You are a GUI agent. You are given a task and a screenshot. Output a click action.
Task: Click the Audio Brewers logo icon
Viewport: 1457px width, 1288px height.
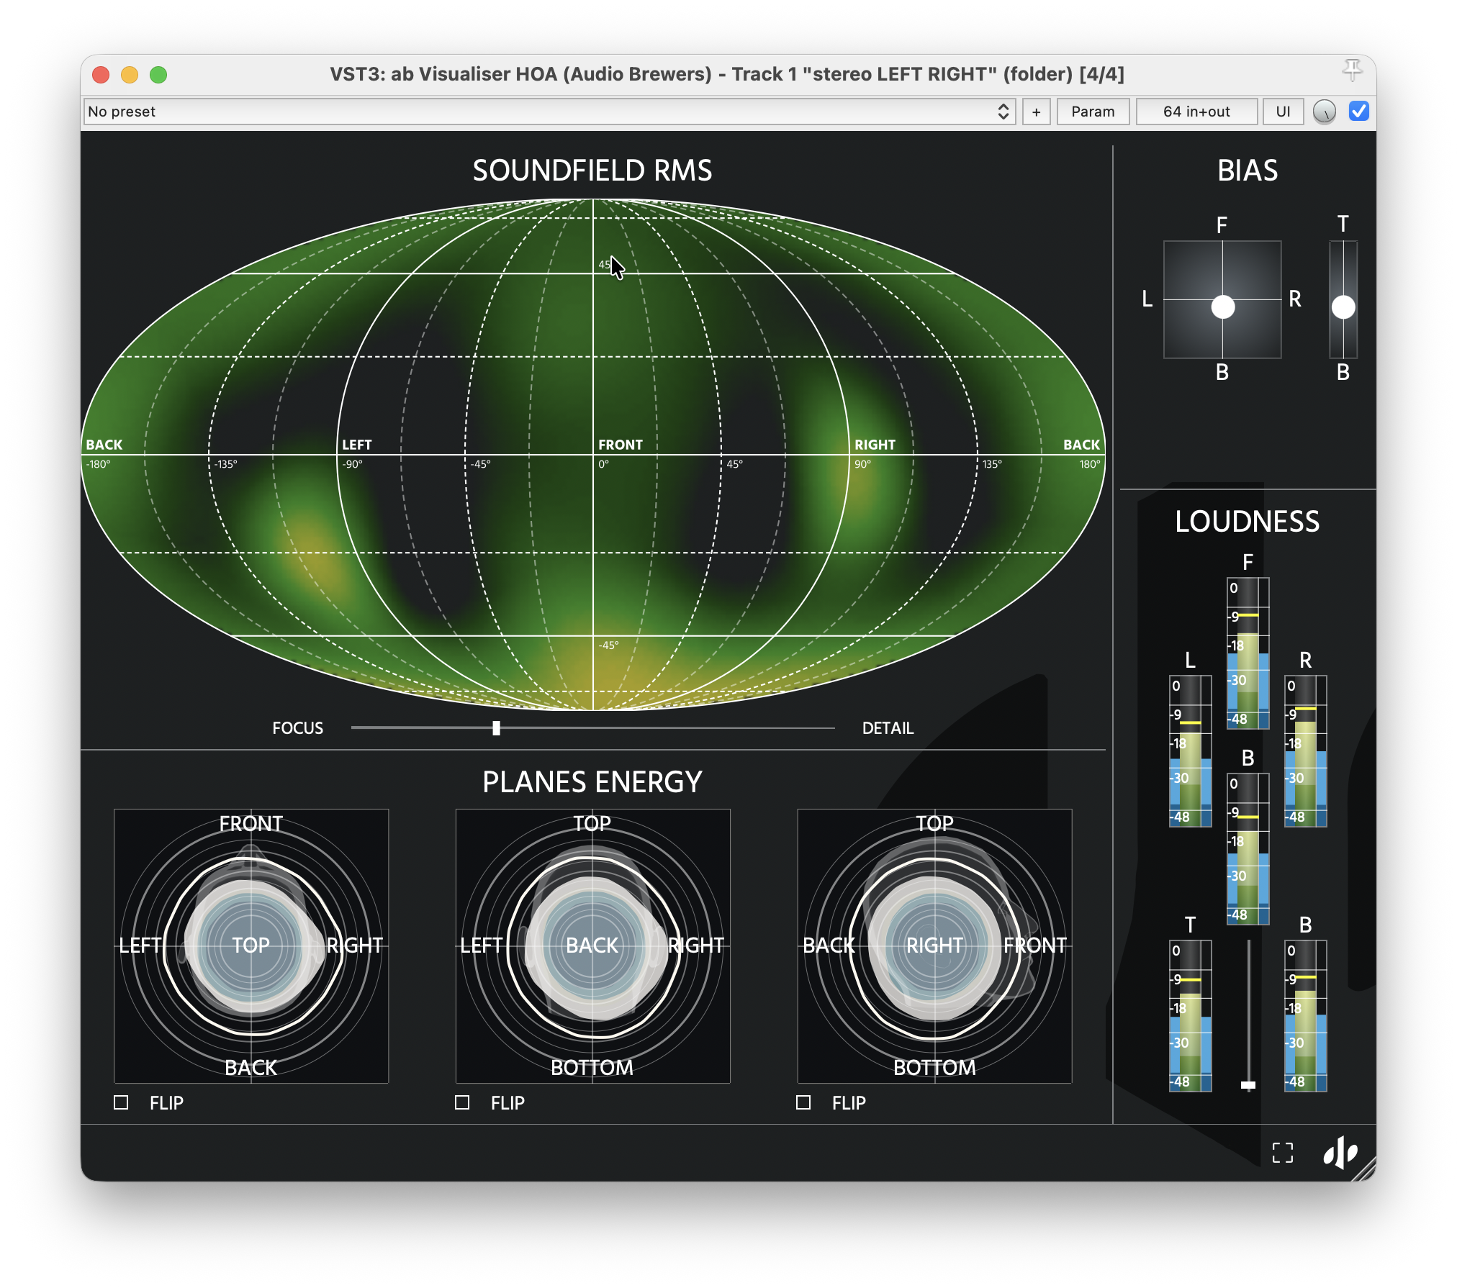[x=1340, y=1153]
